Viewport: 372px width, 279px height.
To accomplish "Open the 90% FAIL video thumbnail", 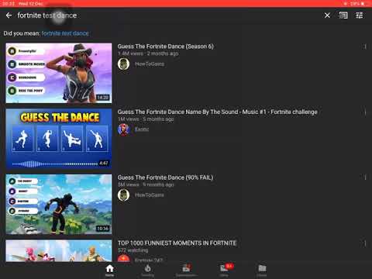I will [59, 205].
